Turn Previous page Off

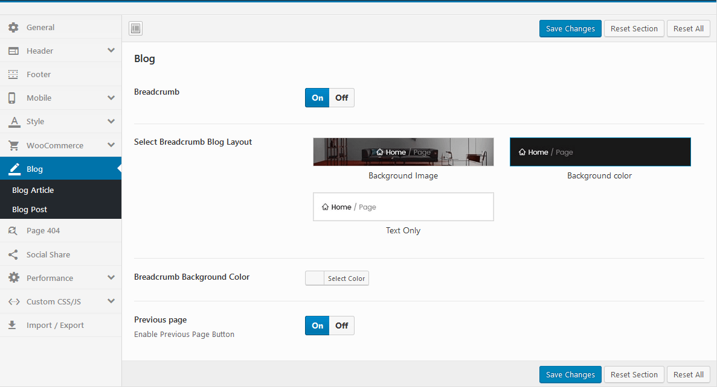point(341,326)
